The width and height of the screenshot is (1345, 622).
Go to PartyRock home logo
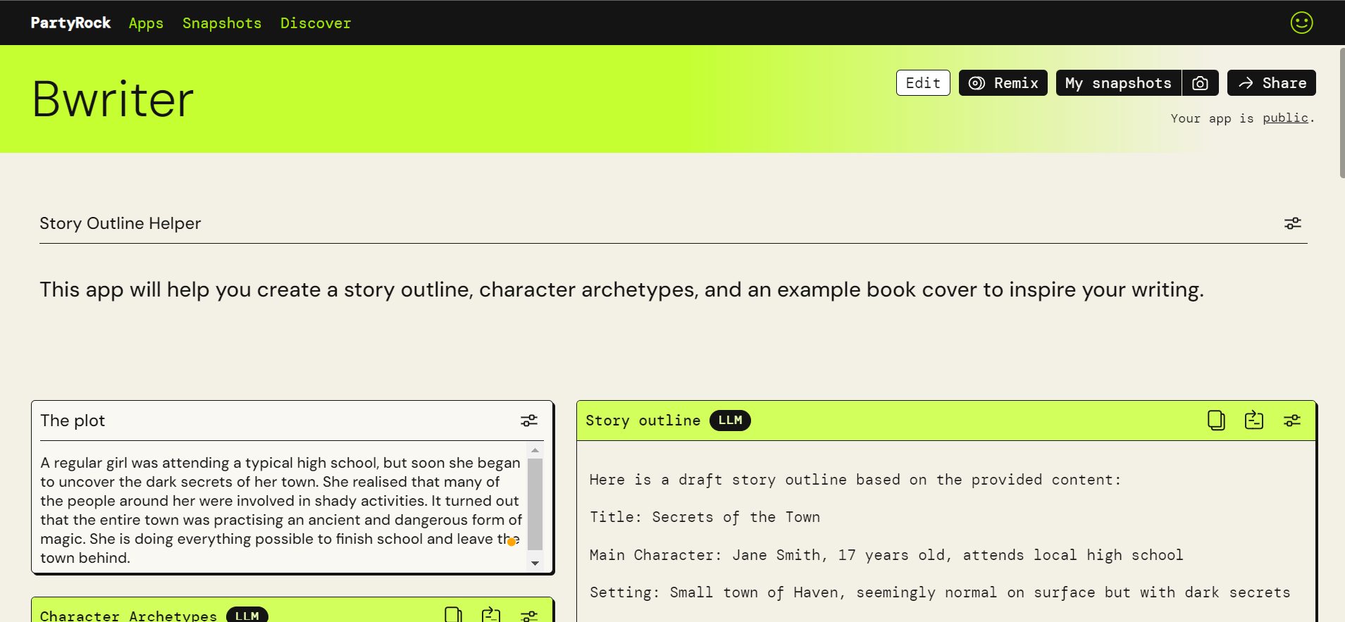70,23
